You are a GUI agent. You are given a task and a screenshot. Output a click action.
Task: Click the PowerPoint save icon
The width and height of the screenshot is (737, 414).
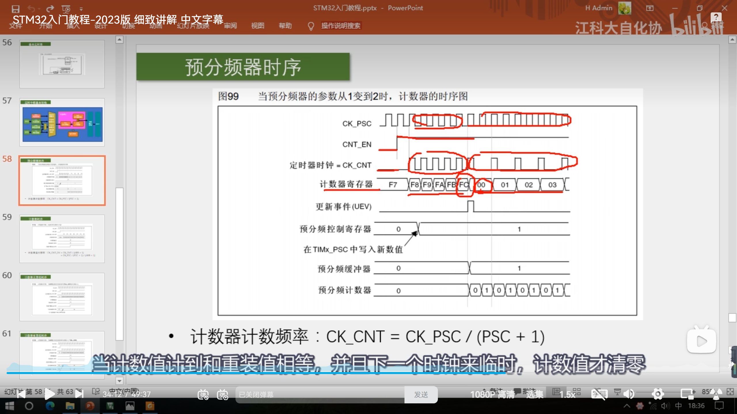coord(16,9)
